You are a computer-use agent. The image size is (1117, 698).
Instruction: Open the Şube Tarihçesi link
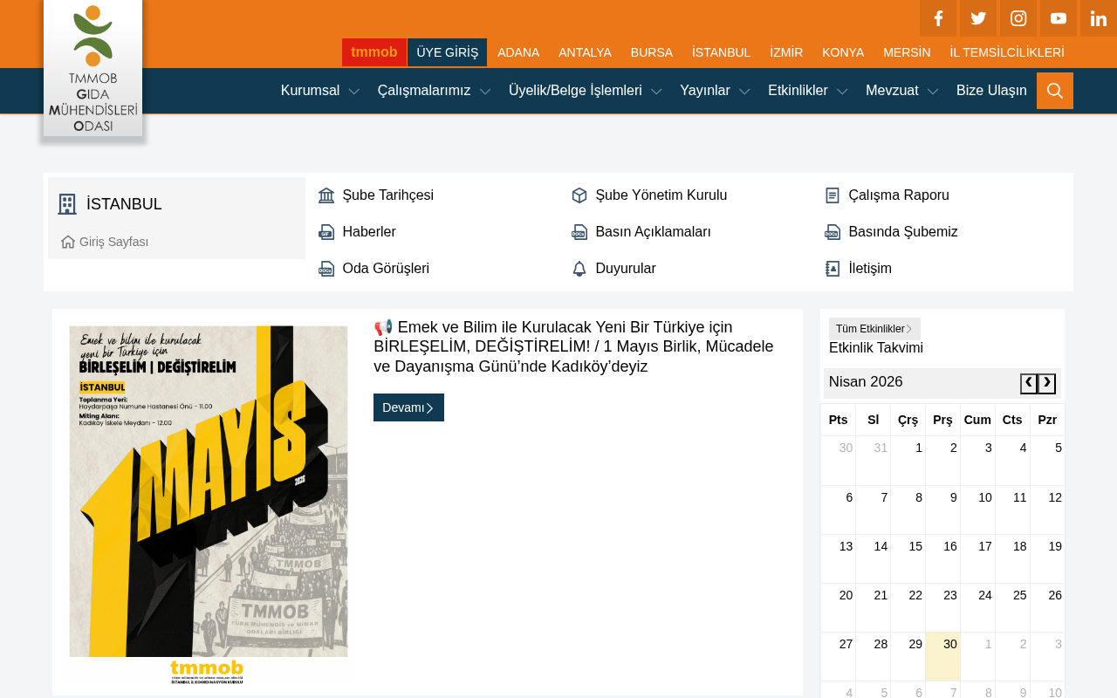388,195
